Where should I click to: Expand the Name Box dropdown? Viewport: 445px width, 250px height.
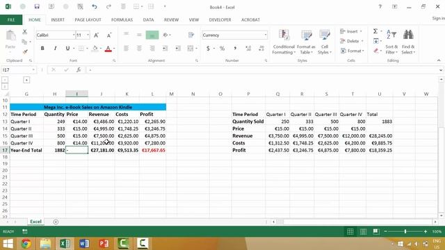[x=33, y=69]
